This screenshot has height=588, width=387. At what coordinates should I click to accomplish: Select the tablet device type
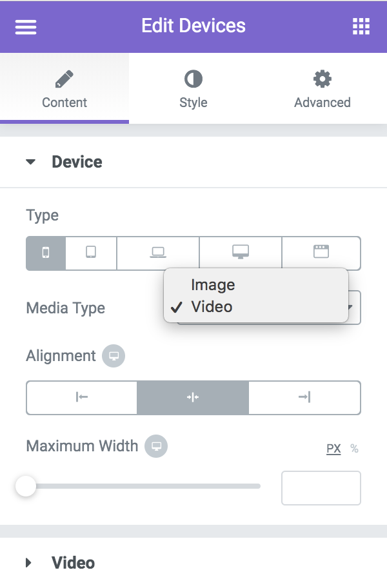[91, 253]
